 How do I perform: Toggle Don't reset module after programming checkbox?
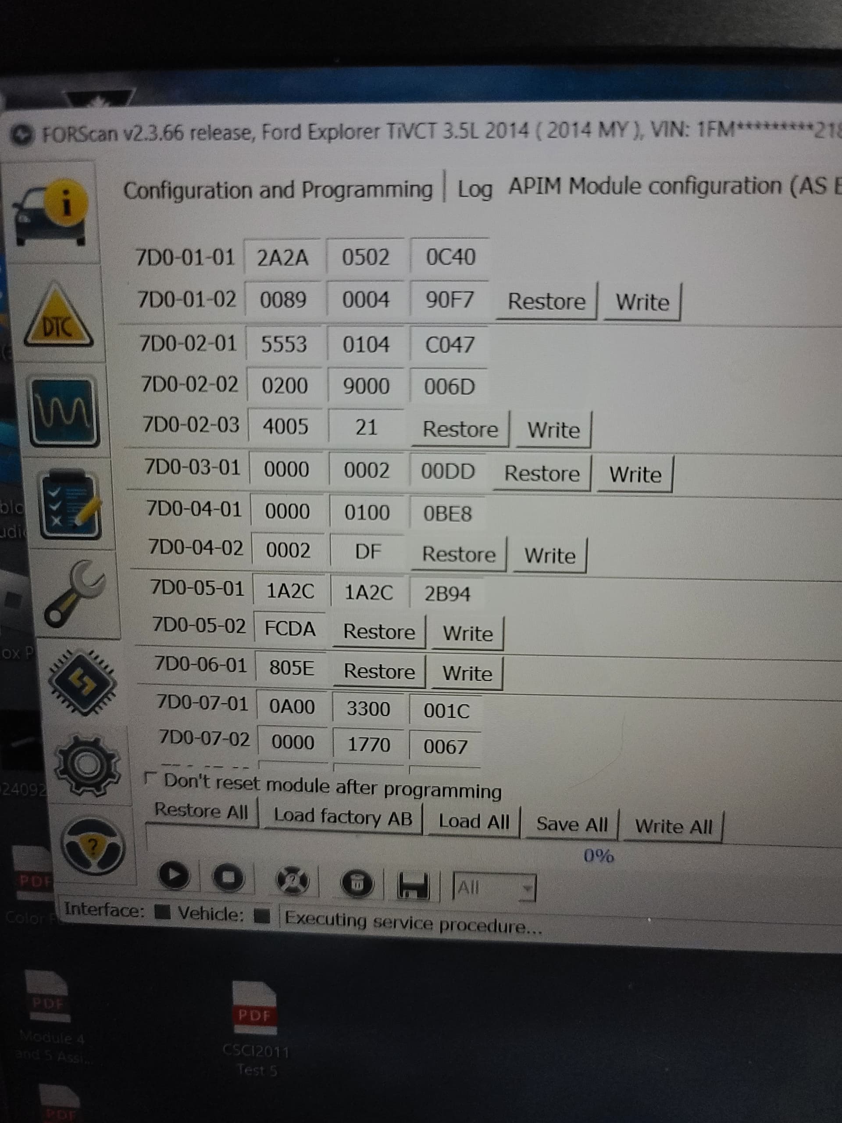[x=150, y=778]
